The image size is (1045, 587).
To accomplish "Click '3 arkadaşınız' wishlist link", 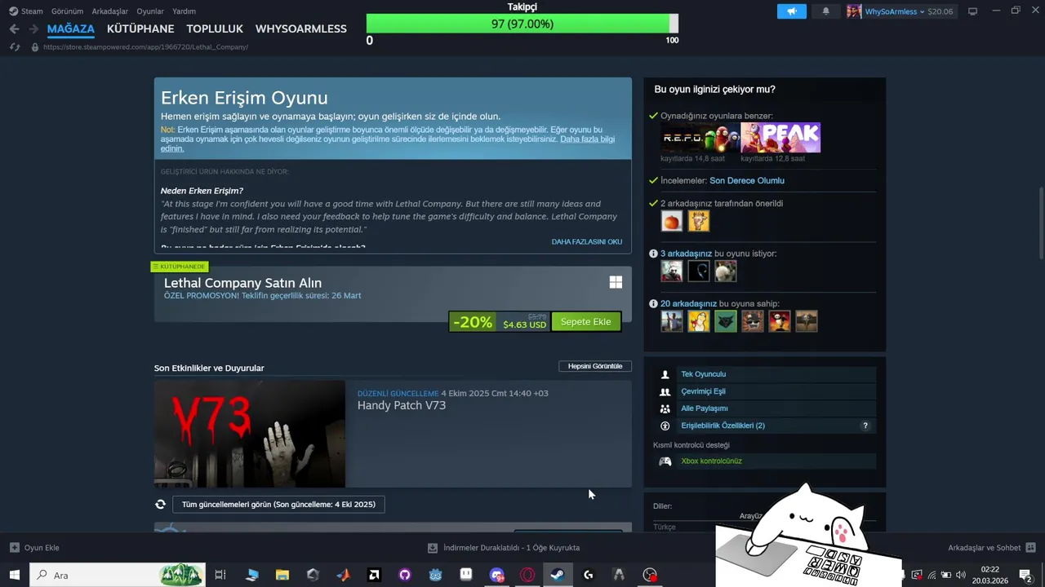I will click(x=686, y=254).
